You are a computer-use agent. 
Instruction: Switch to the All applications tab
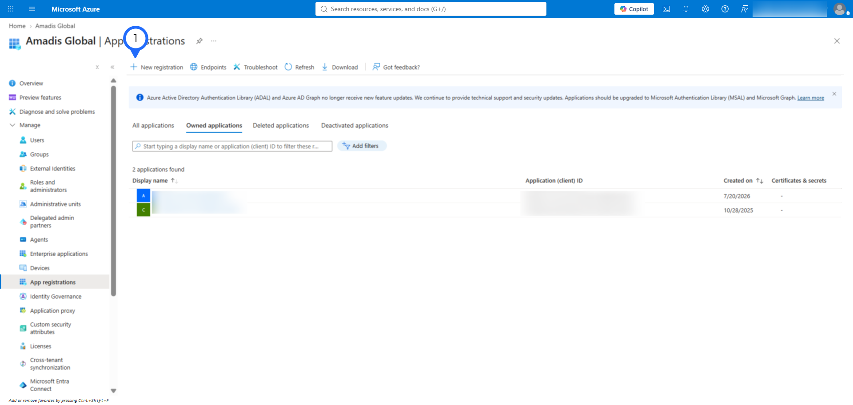point(153,126)
